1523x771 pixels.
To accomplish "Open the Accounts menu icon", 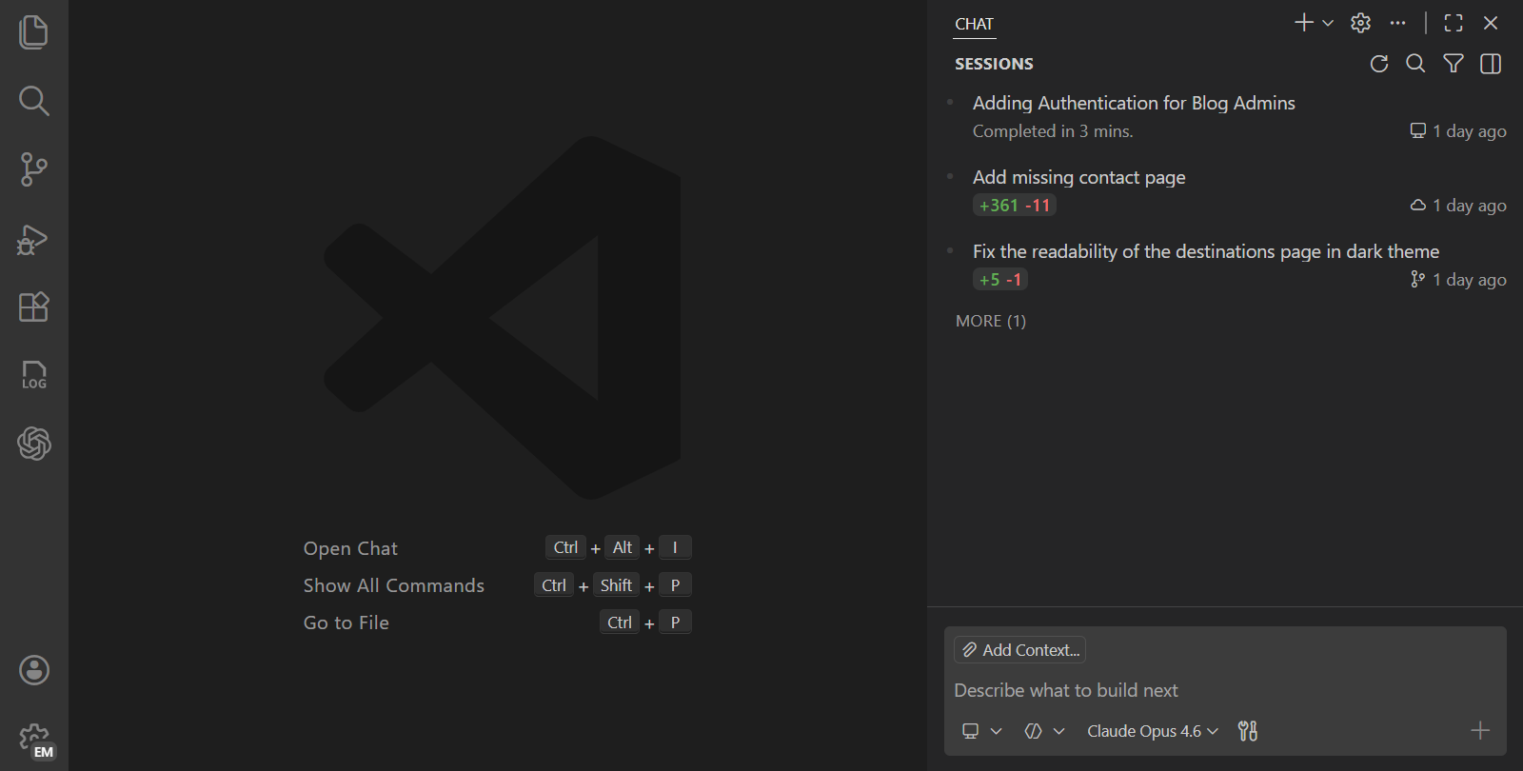I will 34,670.
